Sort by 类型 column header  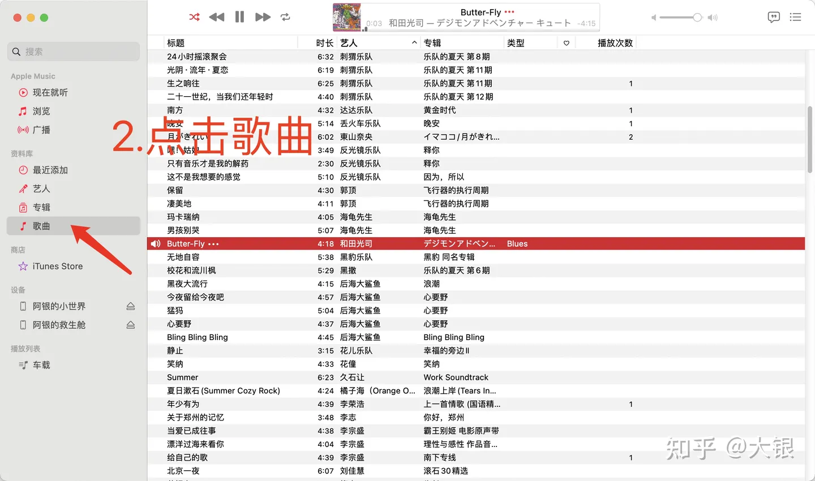click(x=530, y=42)
